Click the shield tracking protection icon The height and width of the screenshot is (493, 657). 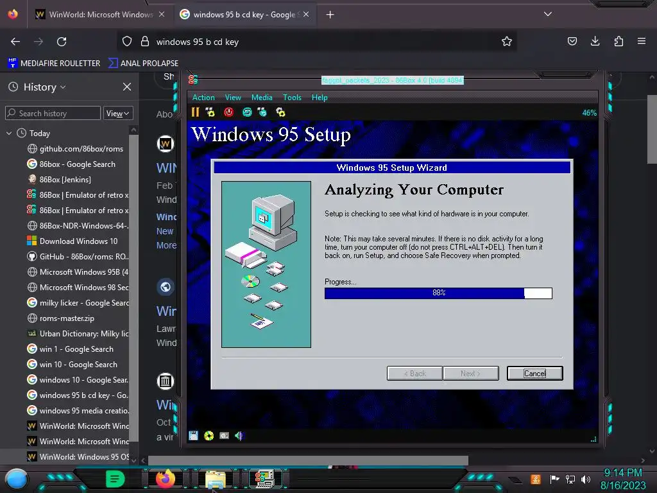coord(127,42)
